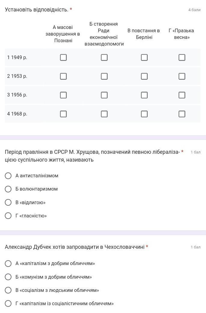Tick 1953 р. checkbox under column Г
The width and height of the screenshot is (206, 313).
182,76
